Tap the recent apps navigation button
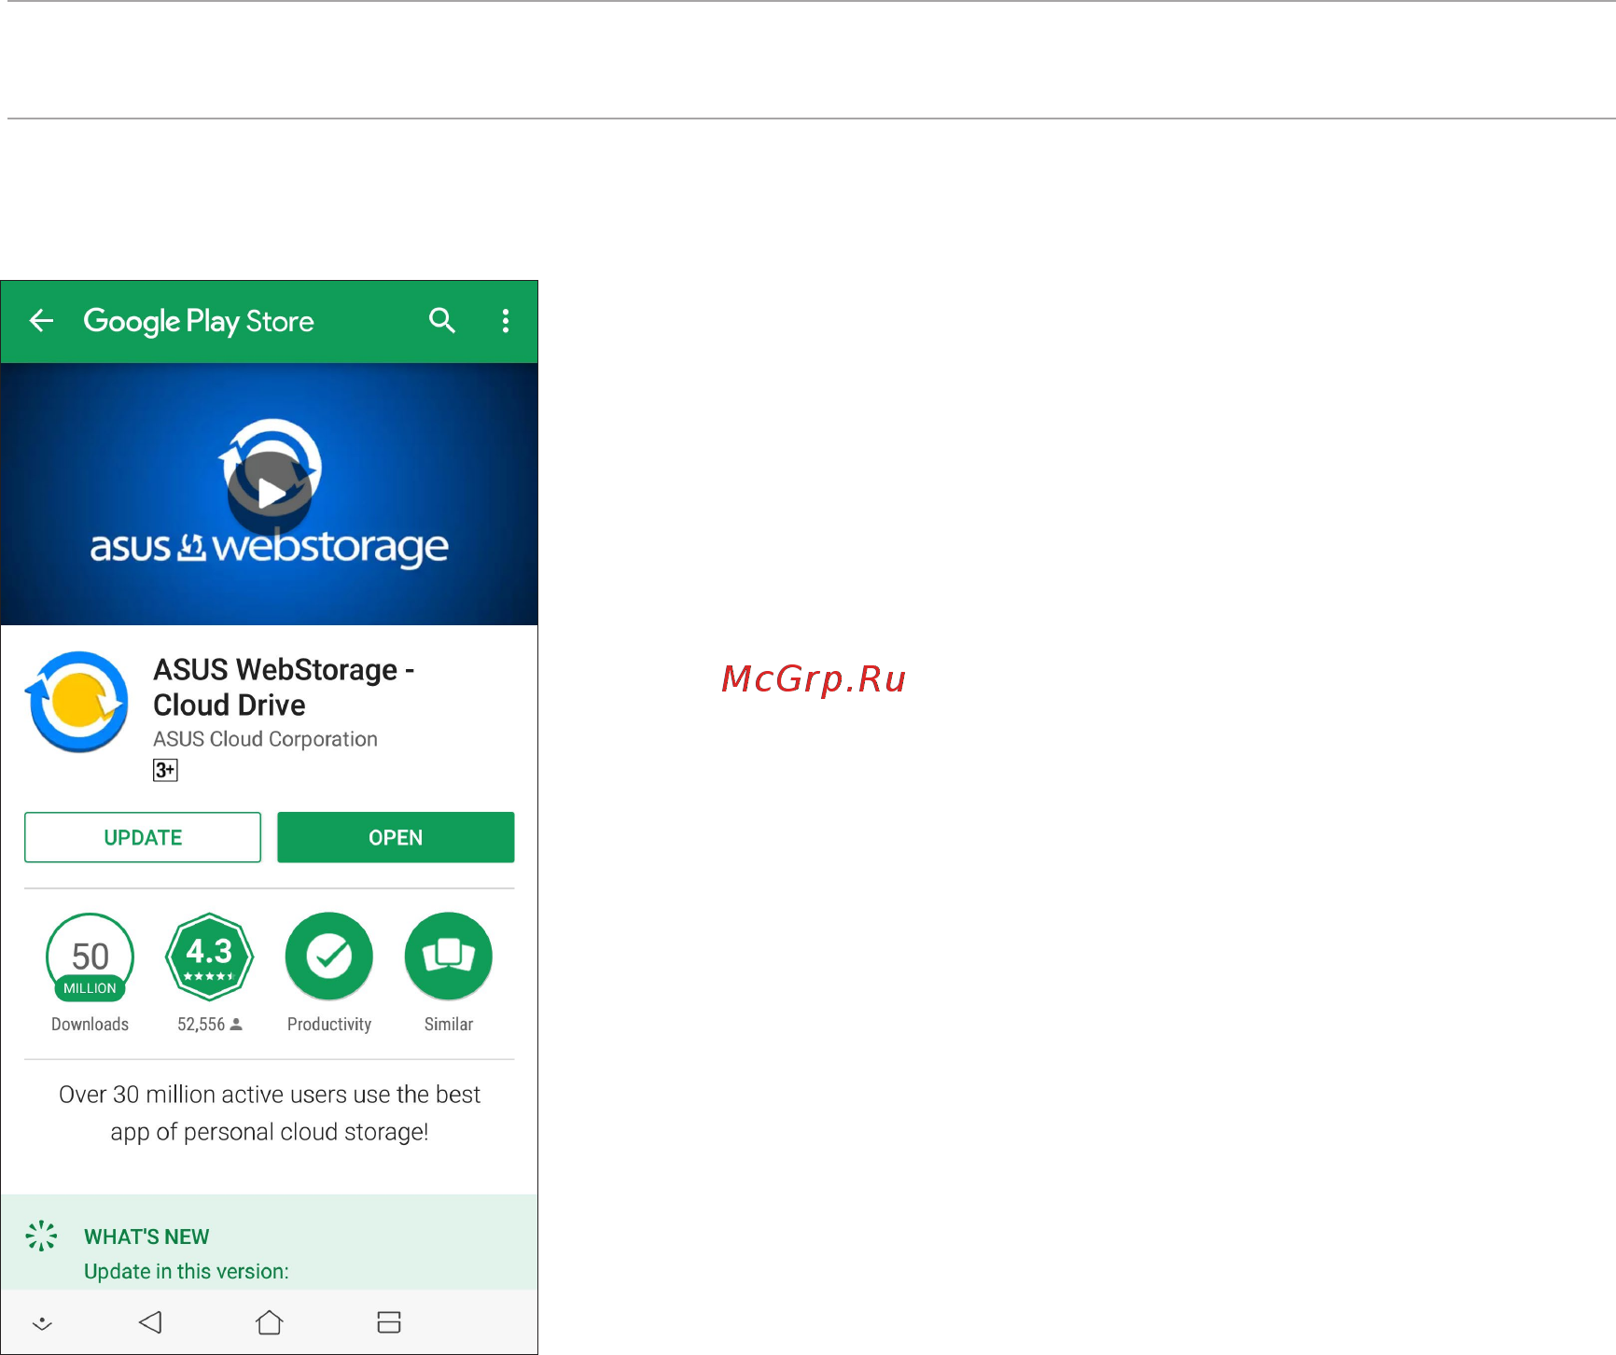 [x=389, y=1322]
